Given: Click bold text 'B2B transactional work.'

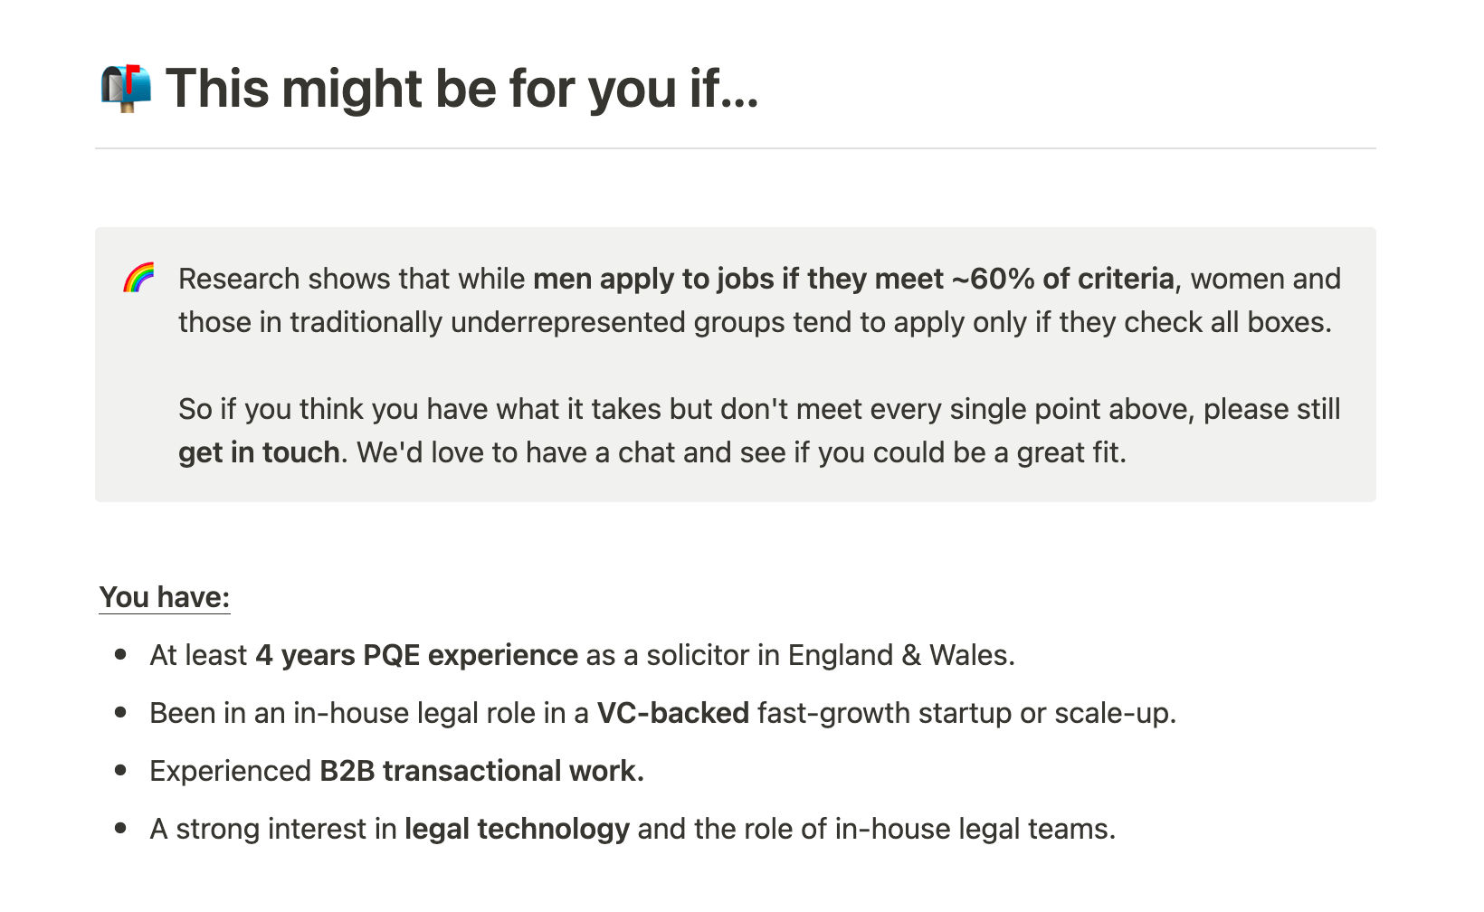Looking at the screenshot, I should [x=481, y=771].
